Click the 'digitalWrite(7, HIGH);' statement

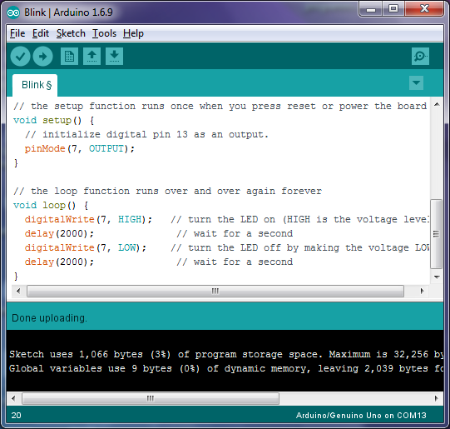(88, 220)
